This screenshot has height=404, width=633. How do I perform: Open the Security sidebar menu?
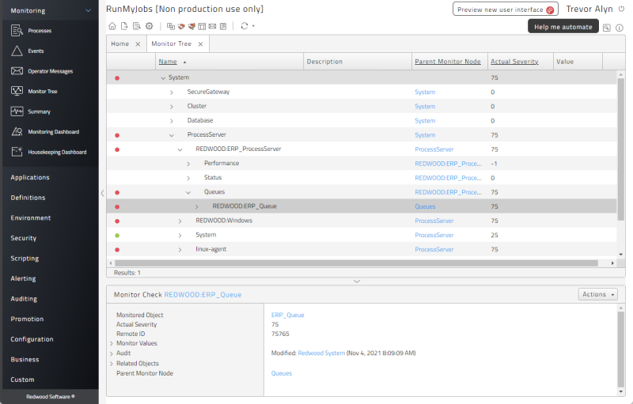coord(24,238)
